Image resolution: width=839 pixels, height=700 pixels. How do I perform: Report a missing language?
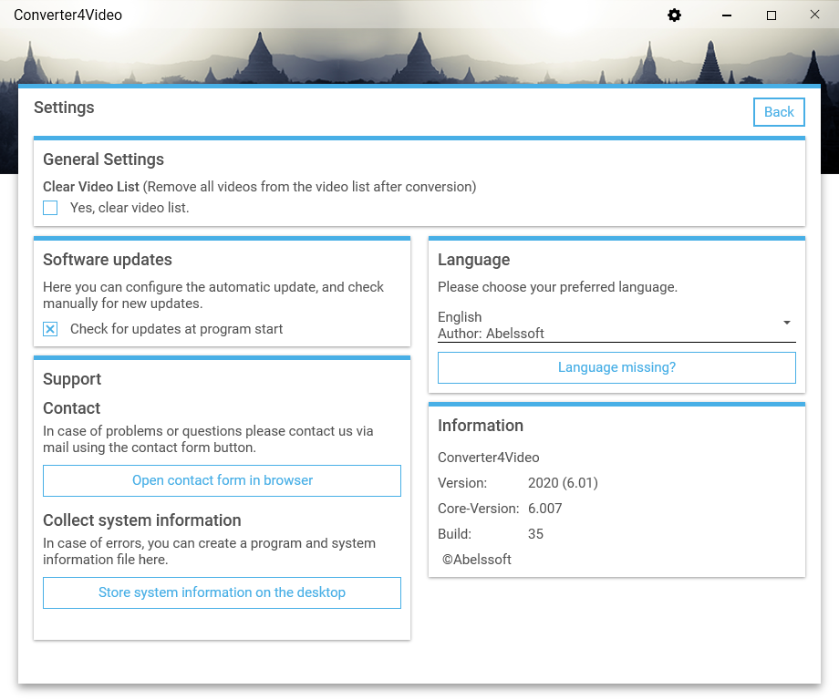(x=616, y=367)
